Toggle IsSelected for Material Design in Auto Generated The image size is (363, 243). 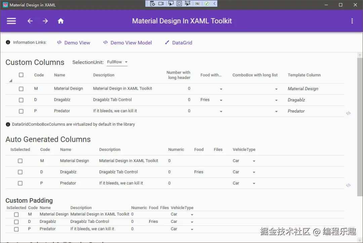pos(20,161)
